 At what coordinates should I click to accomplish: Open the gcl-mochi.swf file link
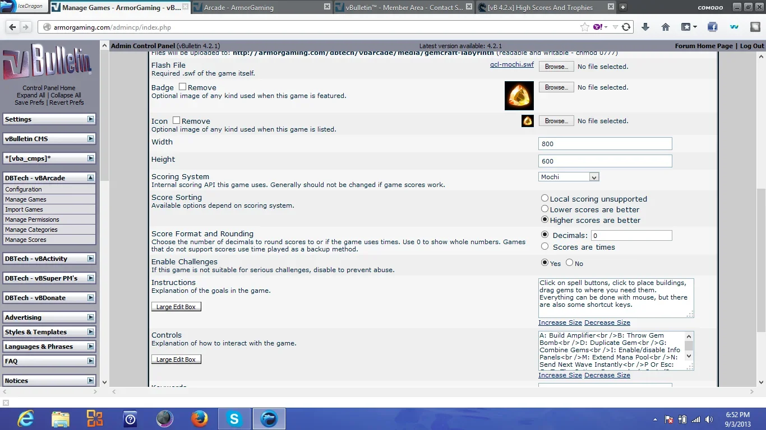click(x=512, y=64)
